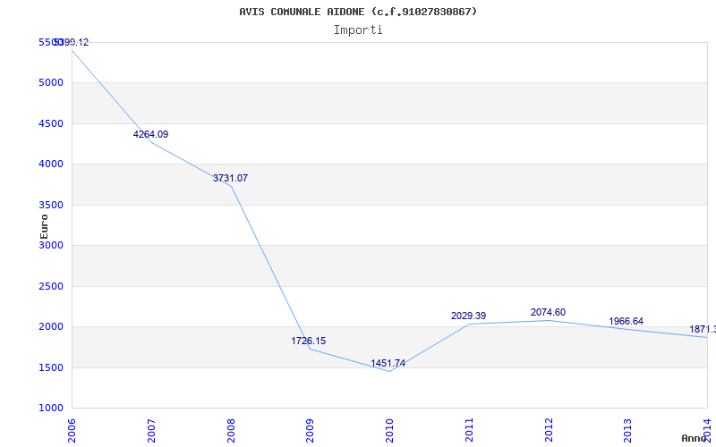Click the 2010 year label
The image size is (716, 447).
point(389,431)
